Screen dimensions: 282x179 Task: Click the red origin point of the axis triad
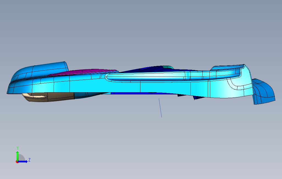(17, 162)
